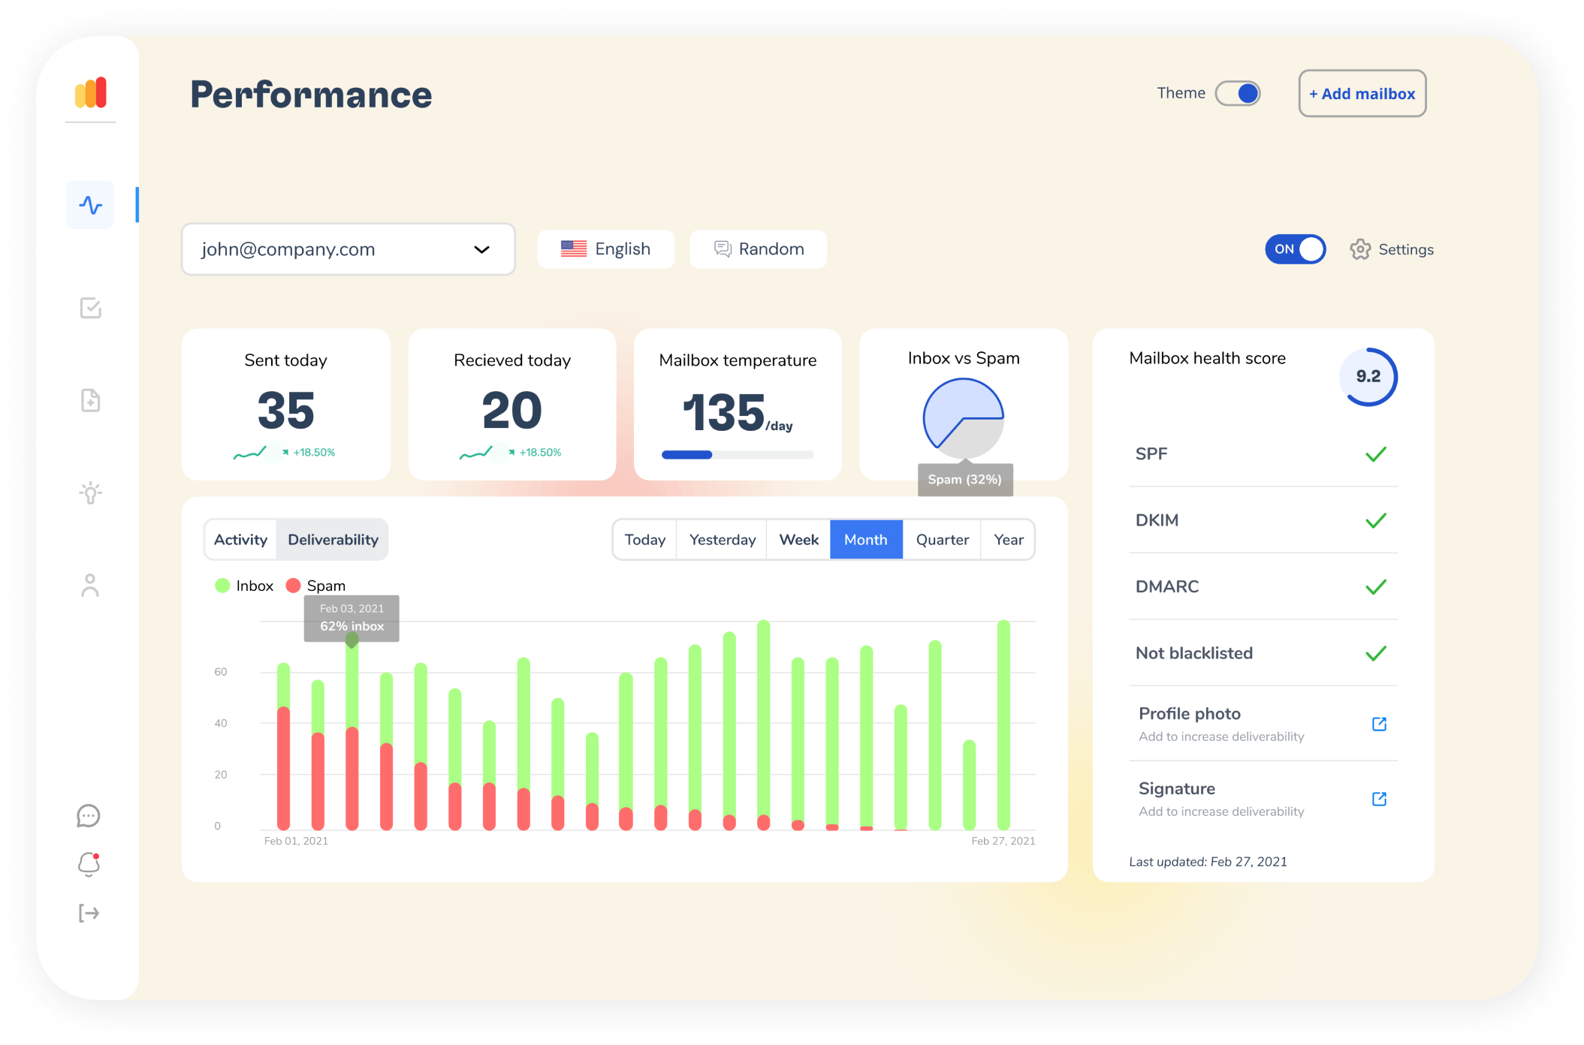Turn off the ON mailbox switch

coord(1295,249)
